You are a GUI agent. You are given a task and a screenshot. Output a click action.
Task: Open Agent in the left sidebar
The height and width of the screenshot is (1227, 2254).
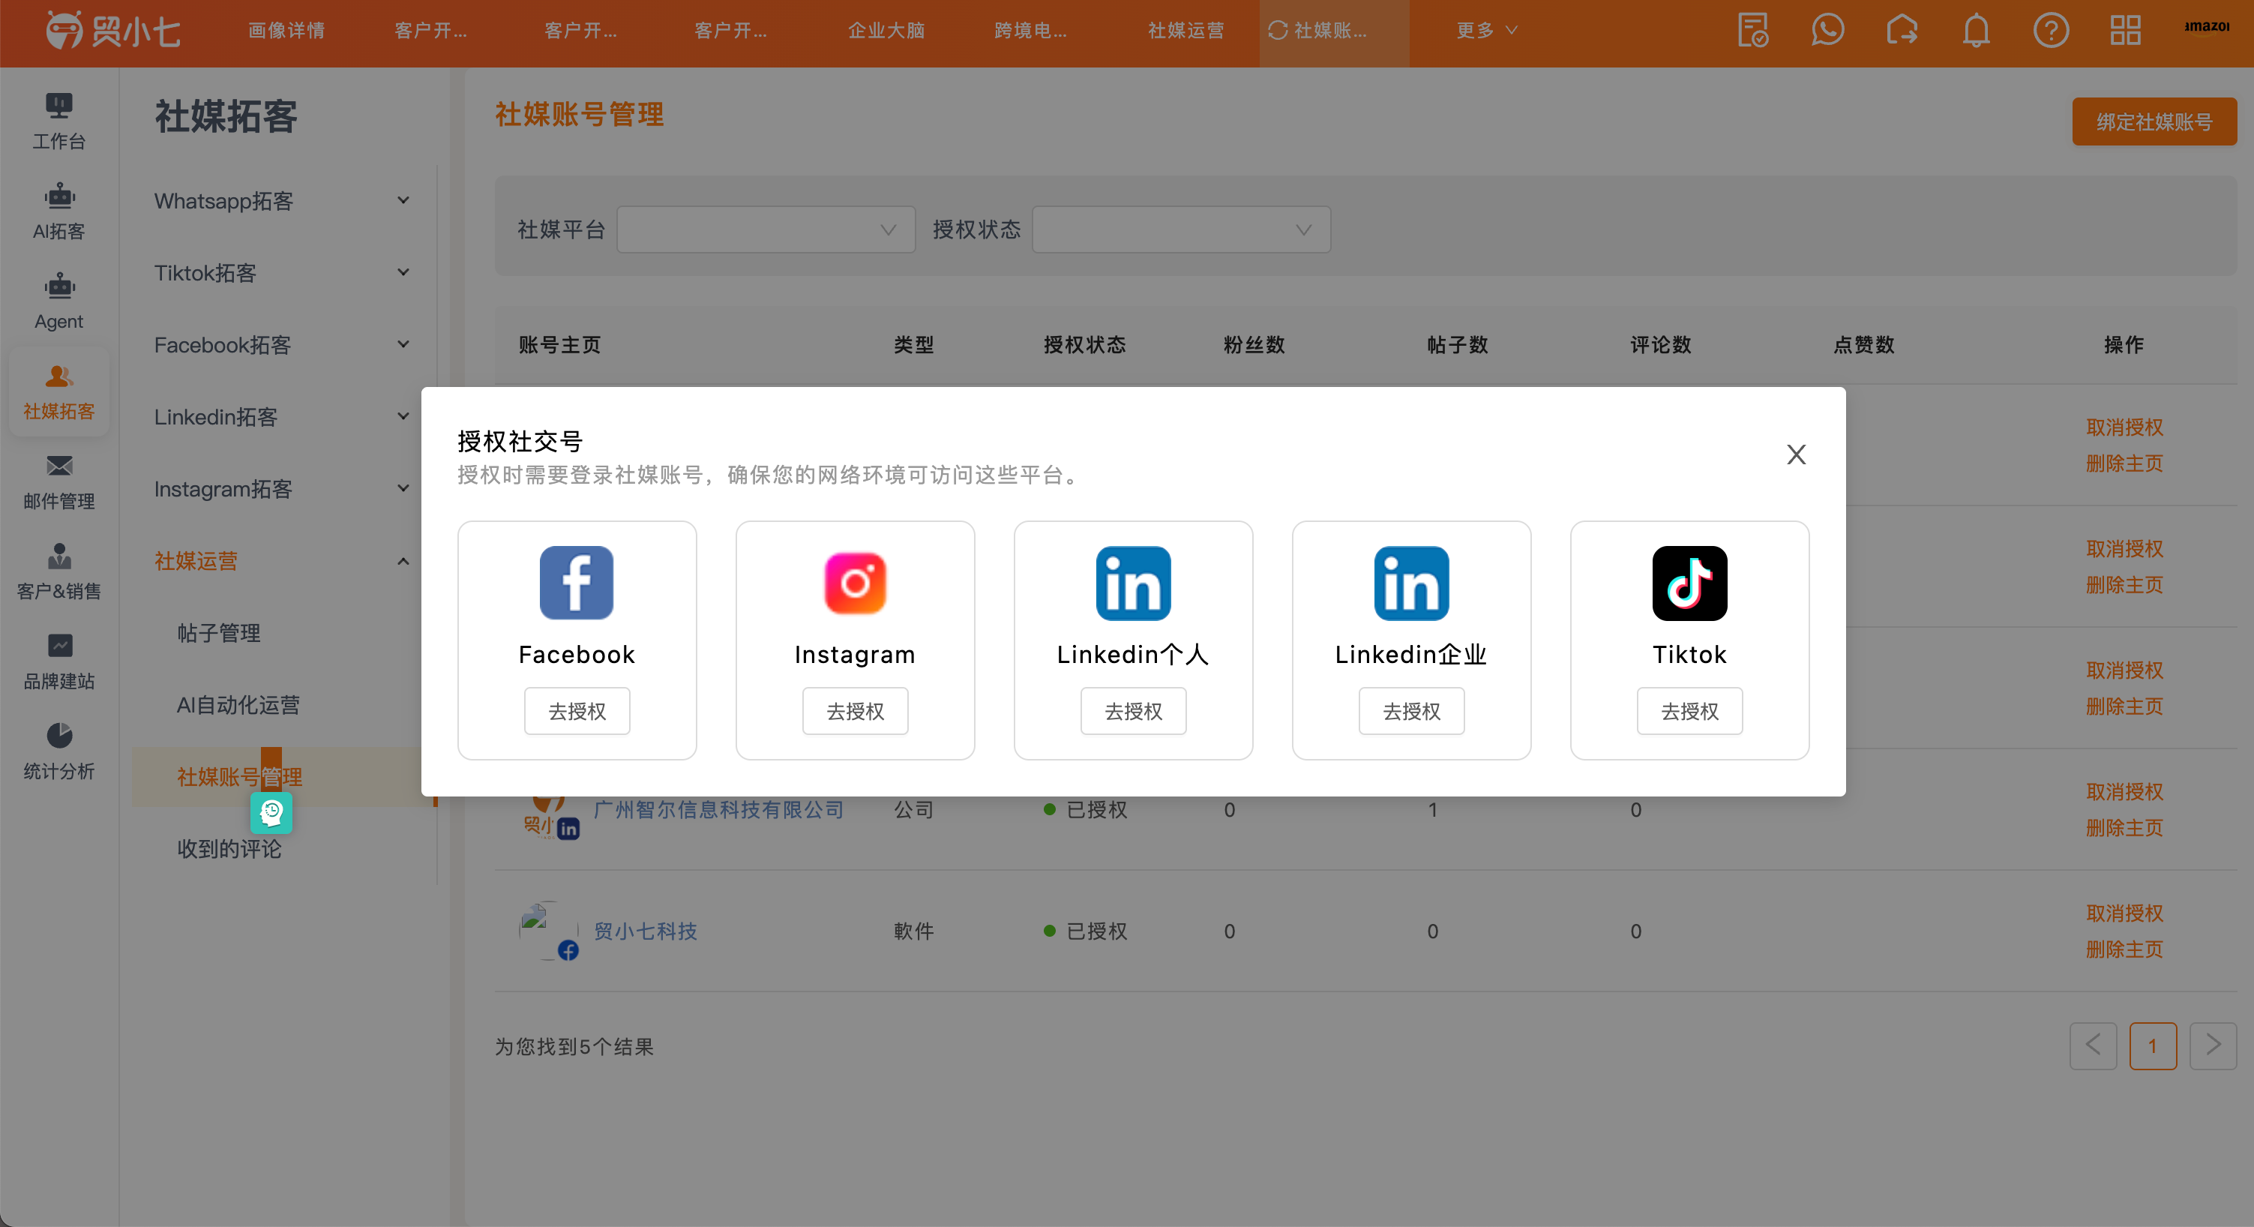pyautogui.click(x=58, y=301)
